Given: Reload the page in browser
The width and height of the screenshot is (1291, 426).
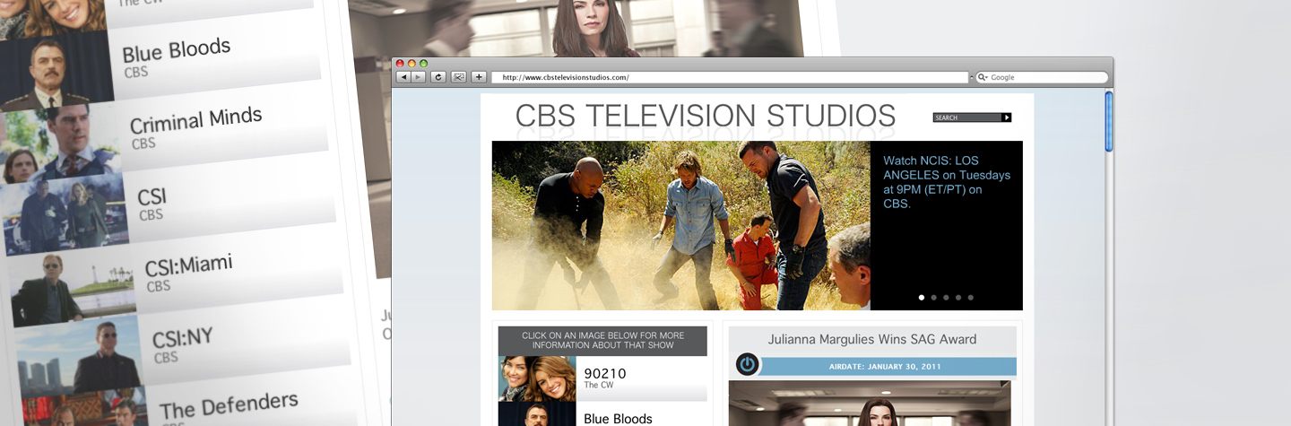Looking at the screenshot, I should click(x=438, y=77).
